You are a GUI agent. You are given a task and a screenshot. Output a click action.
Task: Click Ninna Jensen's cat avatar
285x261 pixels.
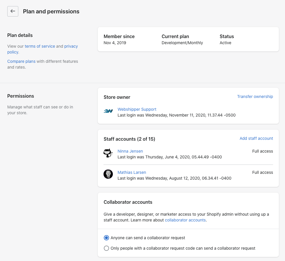coord(108,153)
